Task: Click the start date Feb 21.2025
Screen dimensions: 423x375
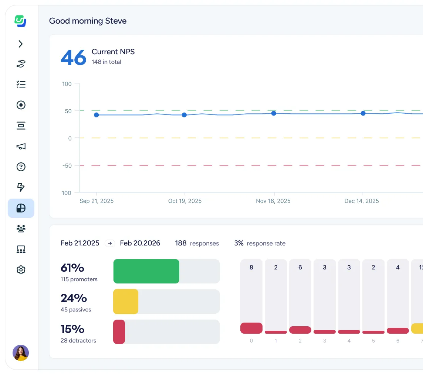Action: (80, 243)
